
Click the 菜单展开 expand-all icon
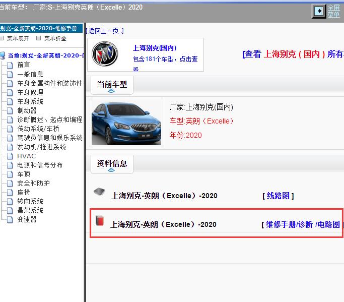click(x=2, y=38)
